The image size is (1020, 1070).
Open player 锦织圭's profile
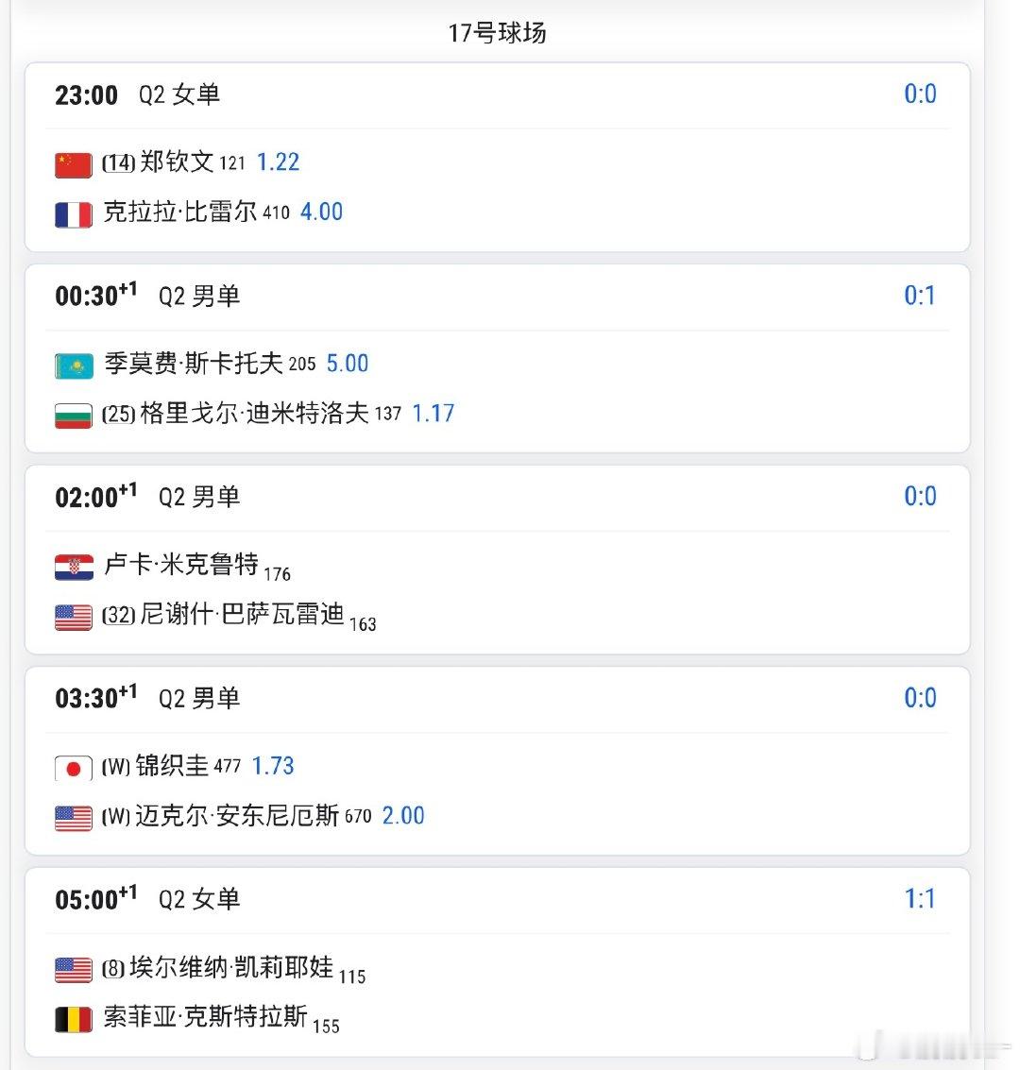pos(171,766)
